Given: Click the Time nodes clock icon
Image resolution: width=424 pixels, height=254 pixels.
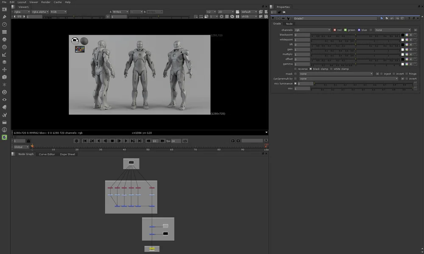Looking at the screenshot, I should pos(4,24).
